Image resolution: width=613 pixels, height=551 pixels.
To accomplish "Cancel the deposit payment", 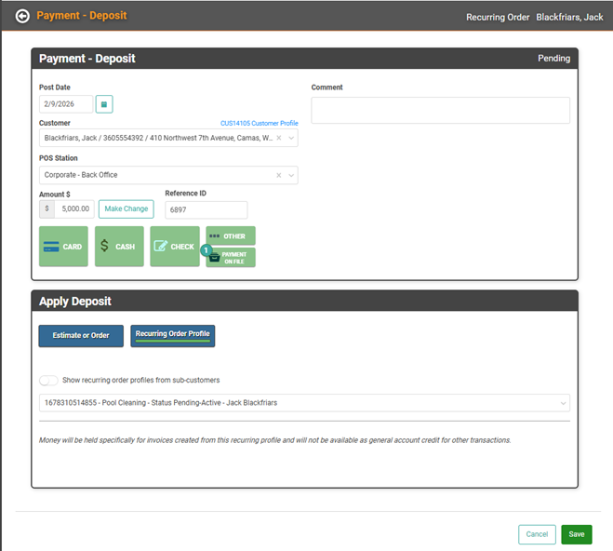I will [537, 534].
